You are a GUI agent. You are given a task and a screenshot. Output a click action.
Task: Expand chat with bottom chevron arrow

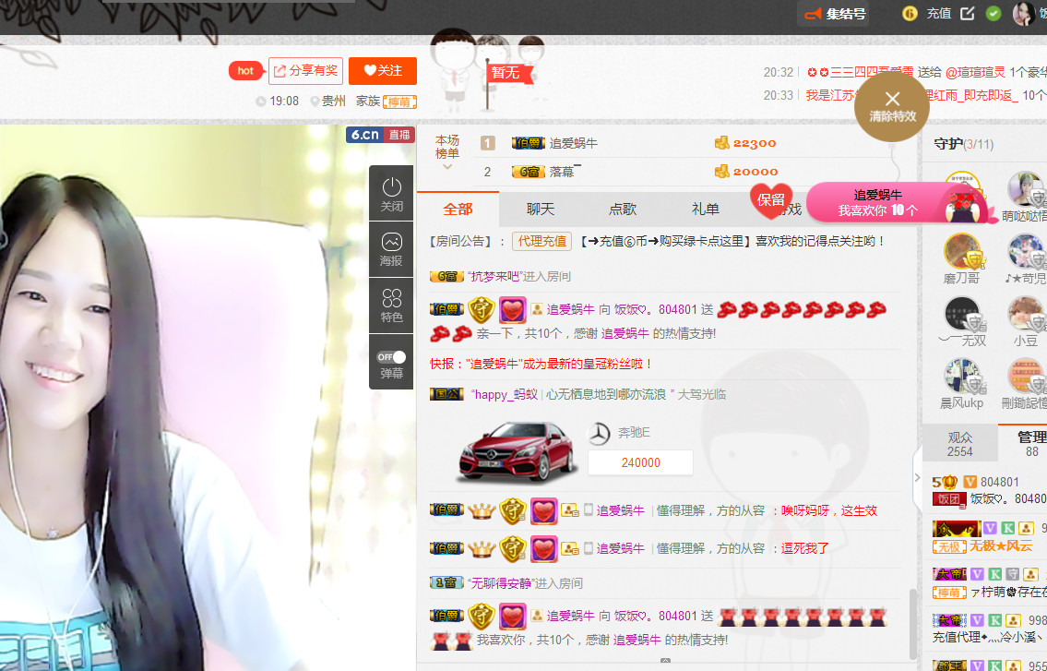tap(665, 660)
